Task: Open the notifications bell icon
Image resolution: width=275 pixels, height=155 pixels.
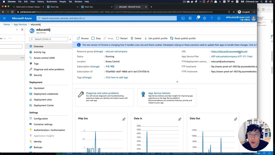Action: coord(197,18)
